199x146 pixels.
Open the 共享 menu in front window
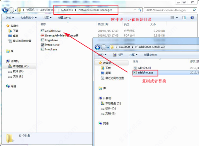[133, 55]
